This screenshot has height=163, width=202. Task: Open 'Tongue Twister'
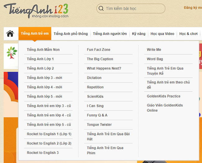click(x=99, y=125)
